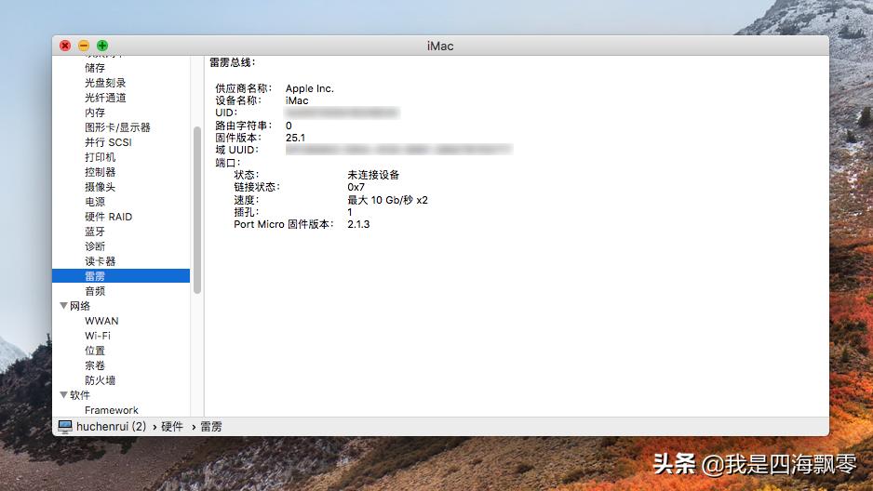The width and height of the screenshot is (873, 491).
Task: Close the iMac window with red button
Action: [x=65, y=46]
